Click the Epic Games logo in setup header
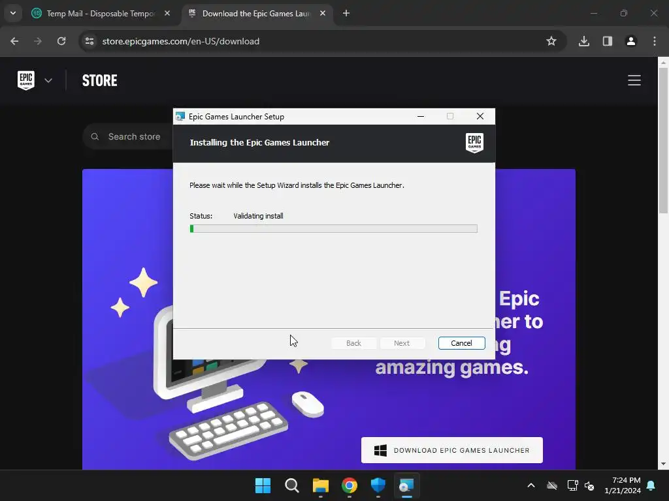669x501 pixels. click(474, 143)
